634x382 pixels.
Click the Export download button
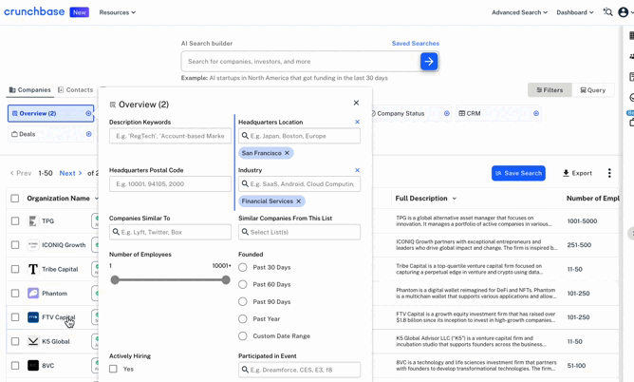(x=577, y=173)
